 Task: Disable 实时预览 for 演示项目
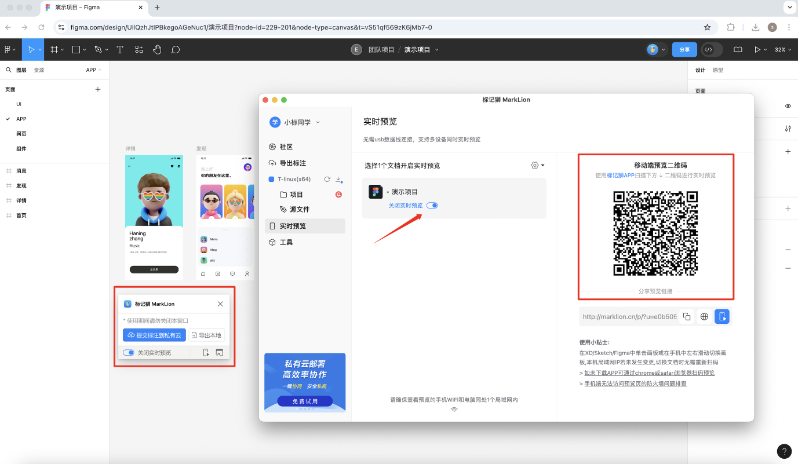(x=432, y=205)
